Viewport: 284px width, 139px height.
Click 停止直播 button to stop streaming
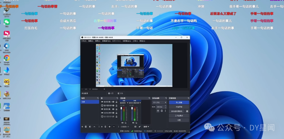[x=179, y=102]
